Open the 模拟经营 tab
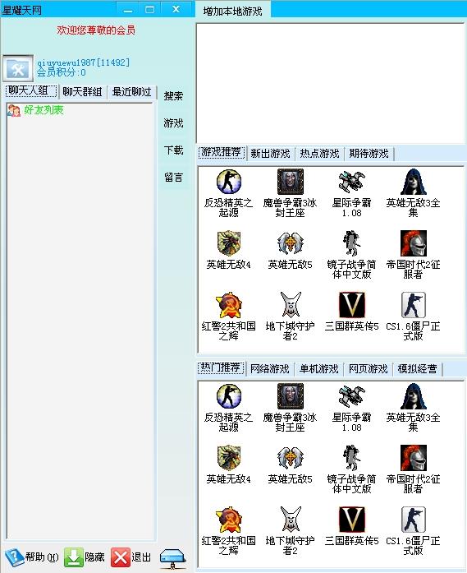This screenshot has height=573, width=467. (418, 368)
